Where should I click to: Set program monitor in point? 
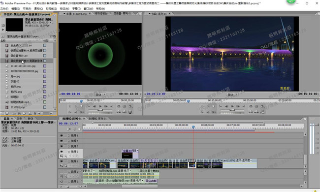pos(202,106)
